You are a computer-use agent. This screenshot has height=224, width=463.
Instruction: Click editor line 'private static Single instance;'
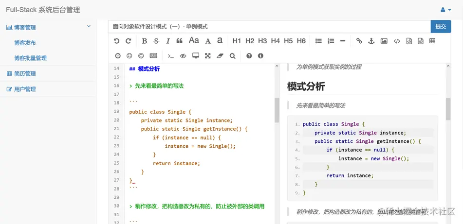[x=187, y=121]
